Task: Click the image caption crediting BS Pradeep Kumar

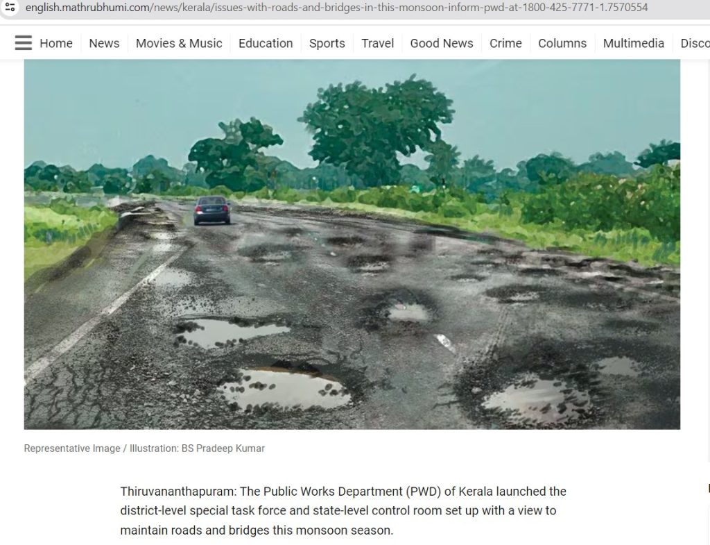Action: pos(144,448)
